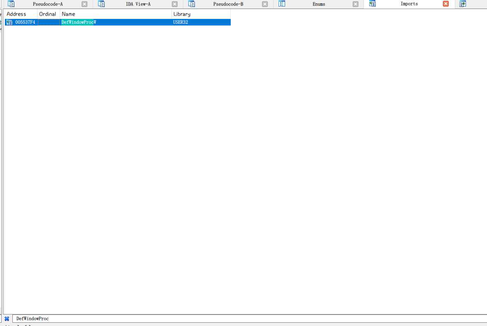Click the Enums tab icon
The image size is (487, 326).
coord(282,4)
